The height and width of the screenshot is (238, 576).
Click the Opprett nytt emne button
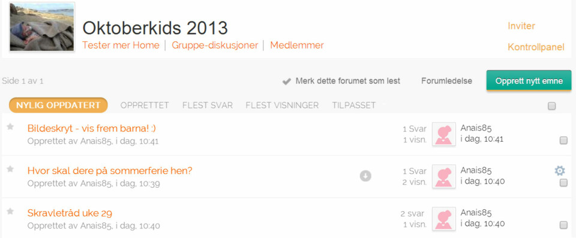coord(529,81)
